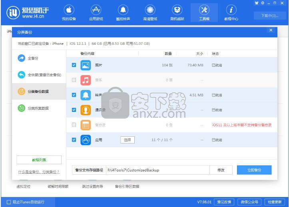Screen dimensions: 289x207
Task: Click 数量 column header
Action: click(x=168, y=54)
